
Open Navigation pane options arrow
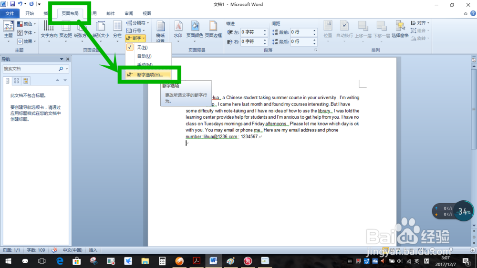click(x=62, y=59)
